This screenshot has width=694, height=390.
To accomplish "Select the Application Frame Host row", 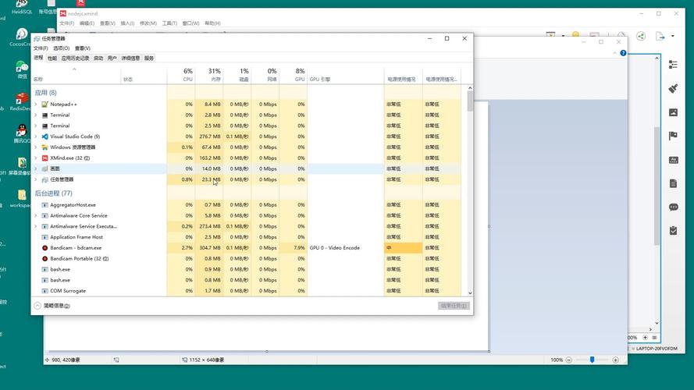I will click(x=247, y=237).
